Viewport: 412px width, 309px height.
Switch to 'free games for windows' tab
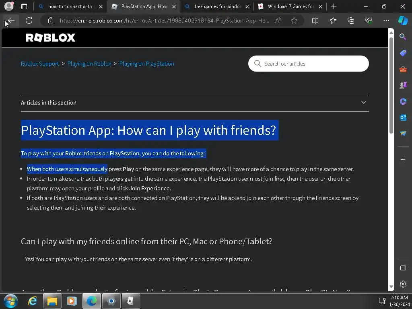(x=217, y=6)
